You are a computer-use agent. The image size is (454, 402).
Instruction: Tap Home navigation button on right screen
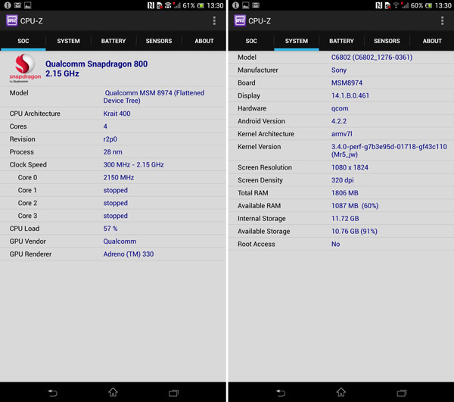tap(340, 392)
